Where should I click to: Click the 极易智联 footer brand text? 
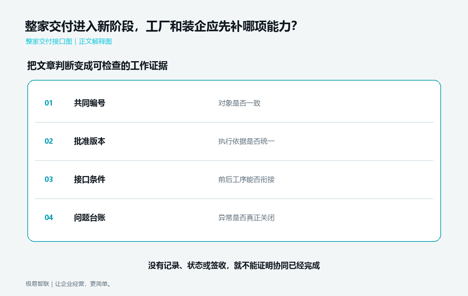click(37, 284)
